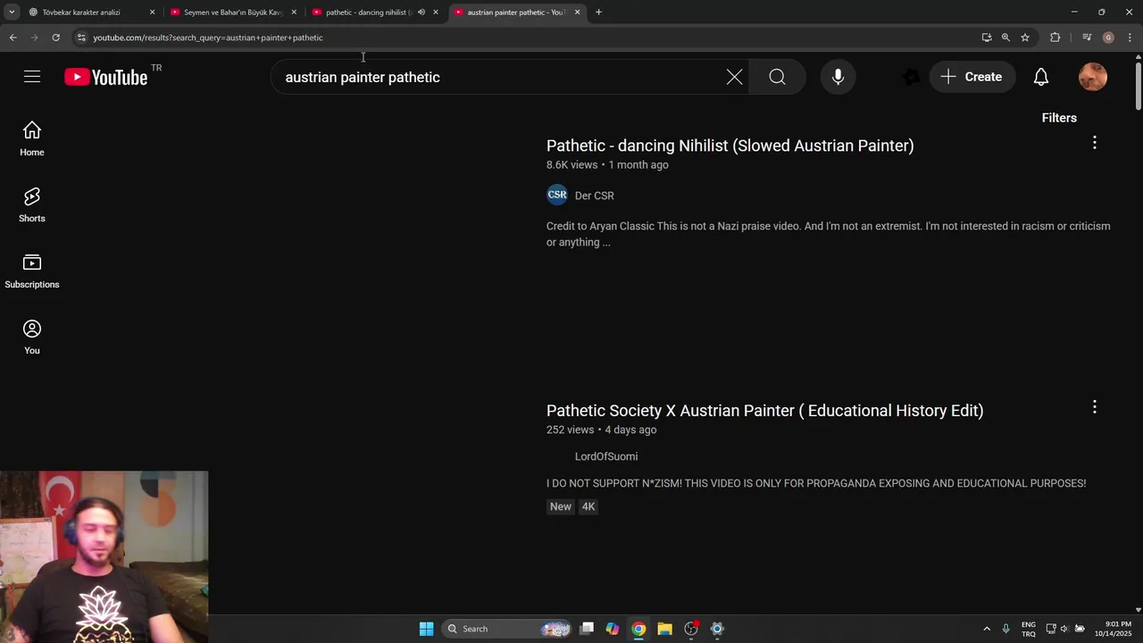
Task: Open the Windows Start menu
Action: tap(426, 629)
